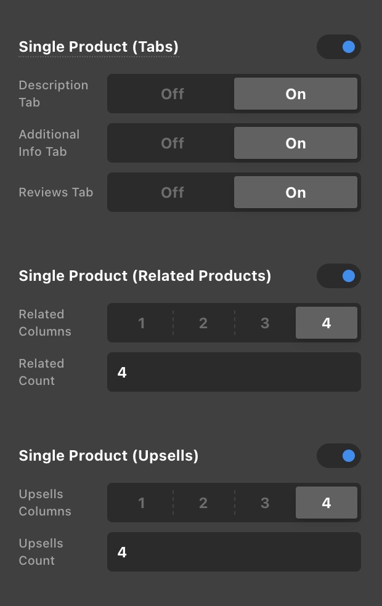The height and width of the screenshot is (606, 382).
Task: Select 3 for Upsells Columns
Action: point(265,503)
